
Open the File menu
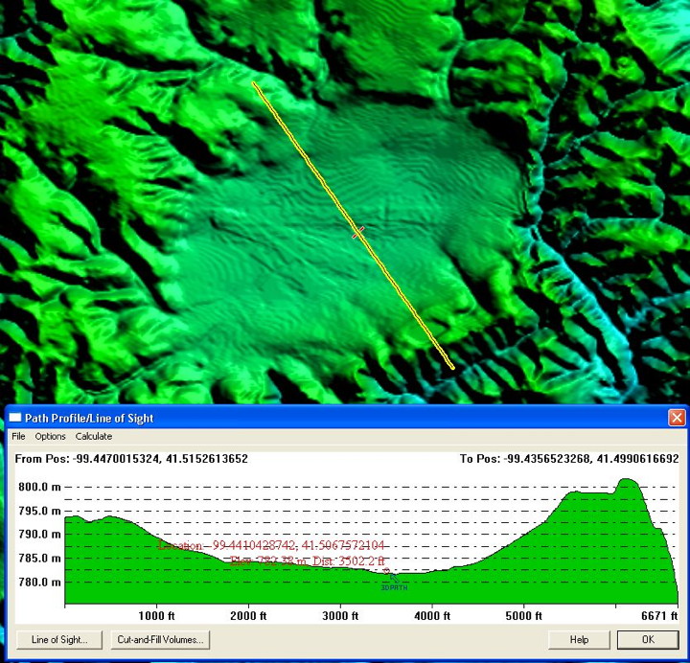18,436
